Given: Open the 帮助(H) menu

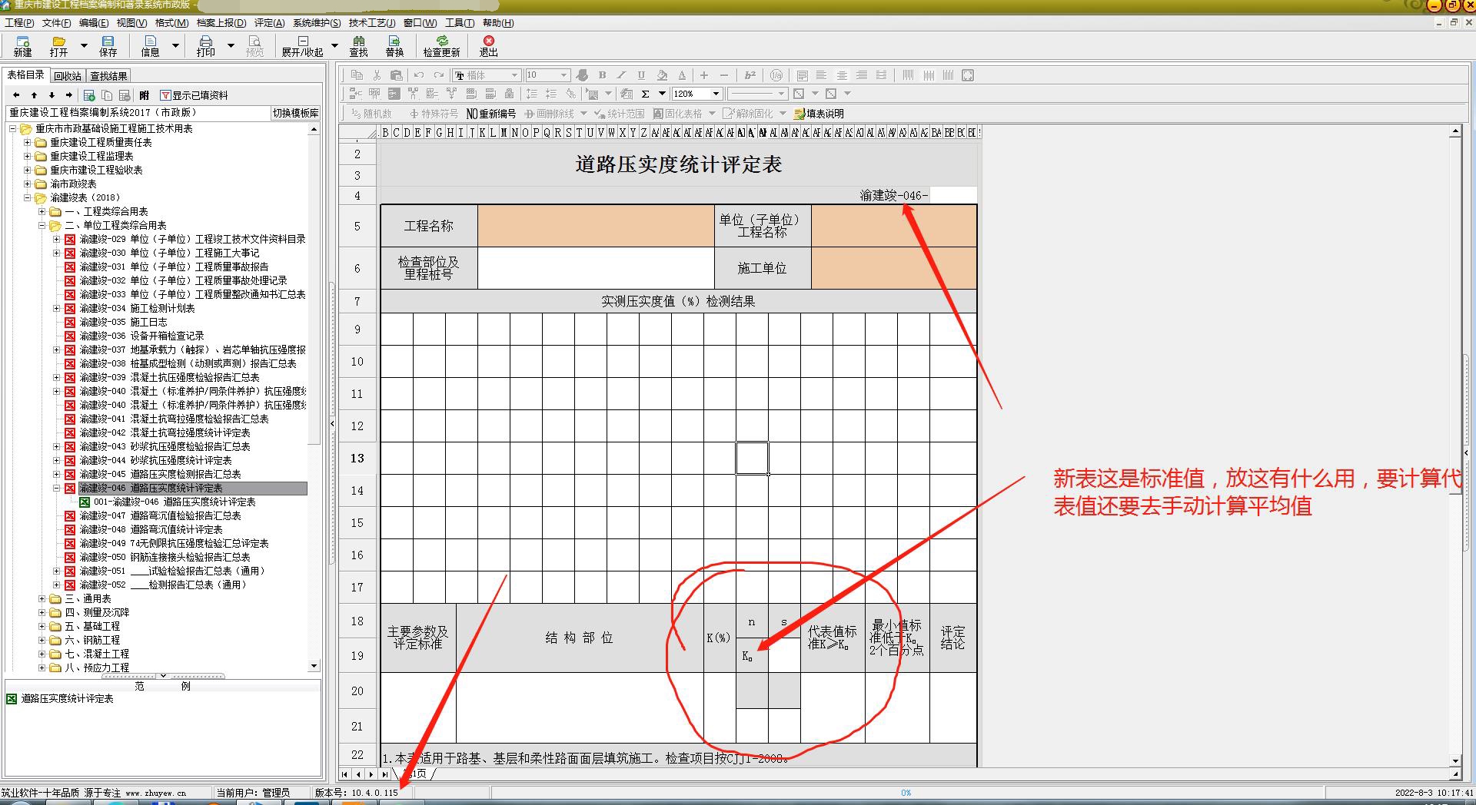Looking at the screenshot, I should [x=498, y=22].
